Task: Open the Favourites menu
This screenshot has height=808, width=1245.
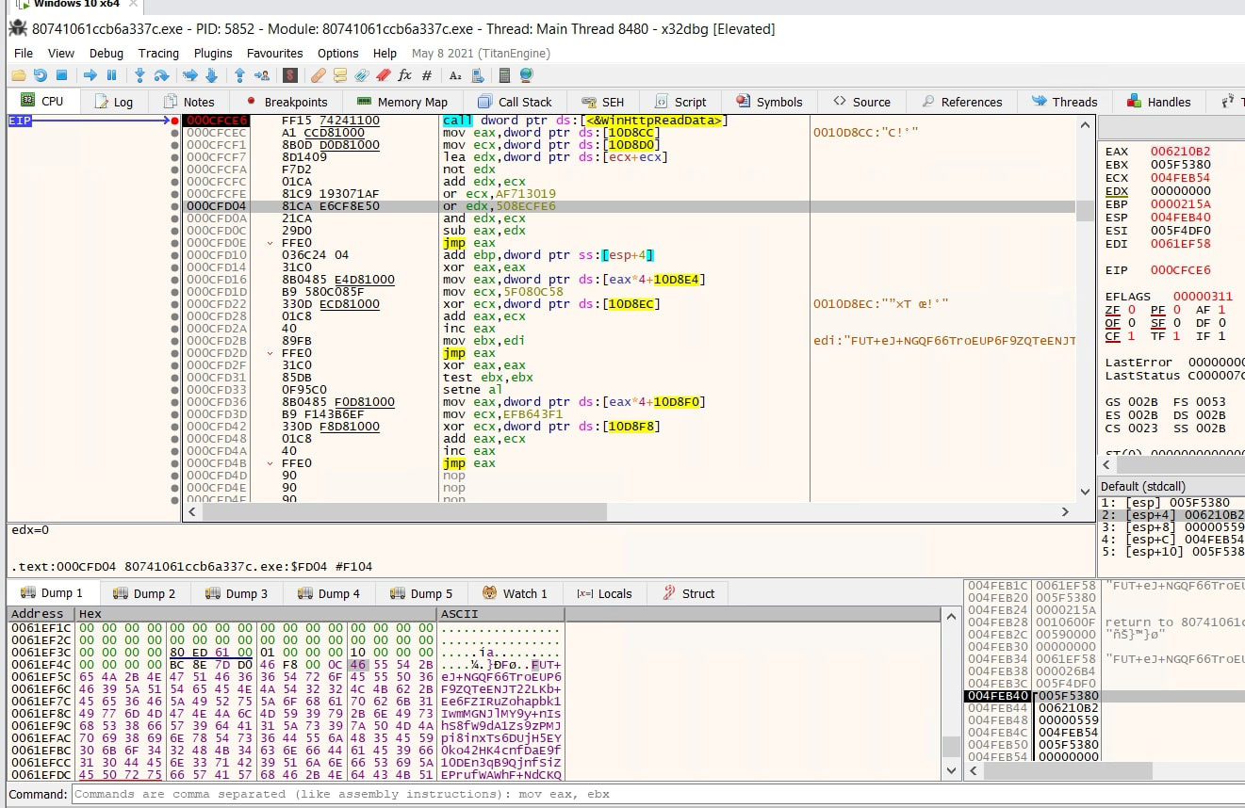Action: (x=275, y=53)
